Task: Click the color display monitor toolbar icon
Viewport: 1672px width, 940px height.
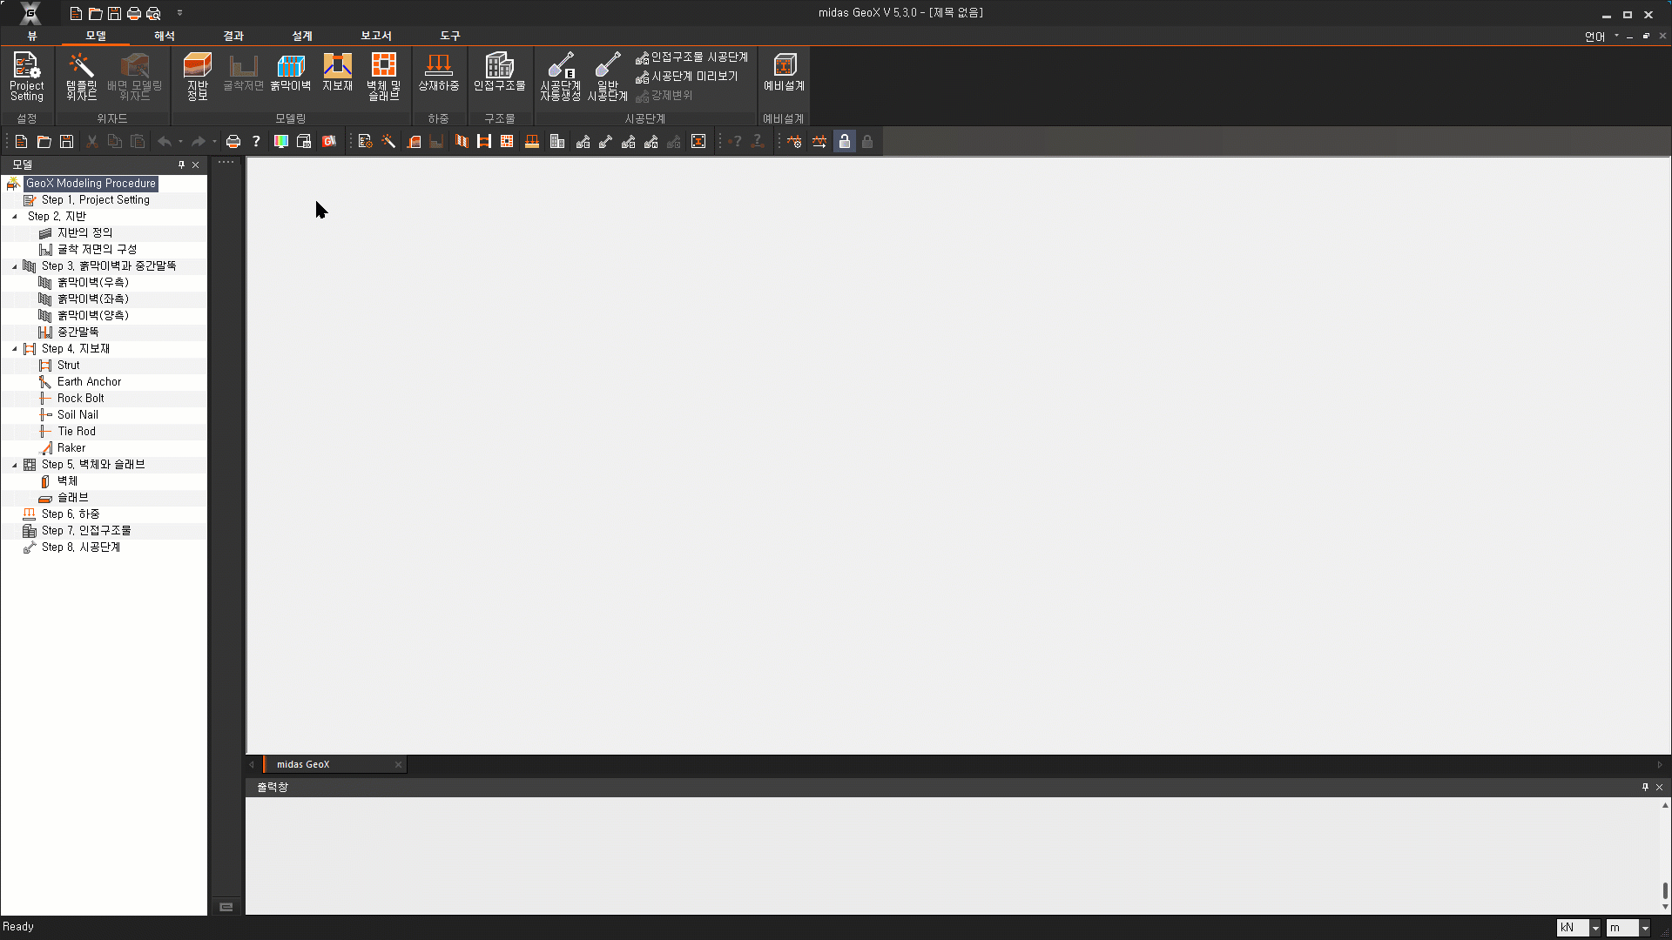Action: pyautogui.click(x=280, y=142)
